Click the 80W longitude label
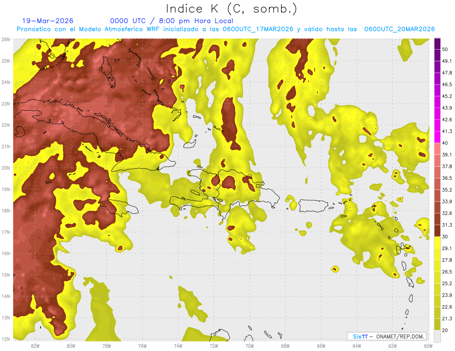This screenshot has height=351, width=455. tap(71, 346)
